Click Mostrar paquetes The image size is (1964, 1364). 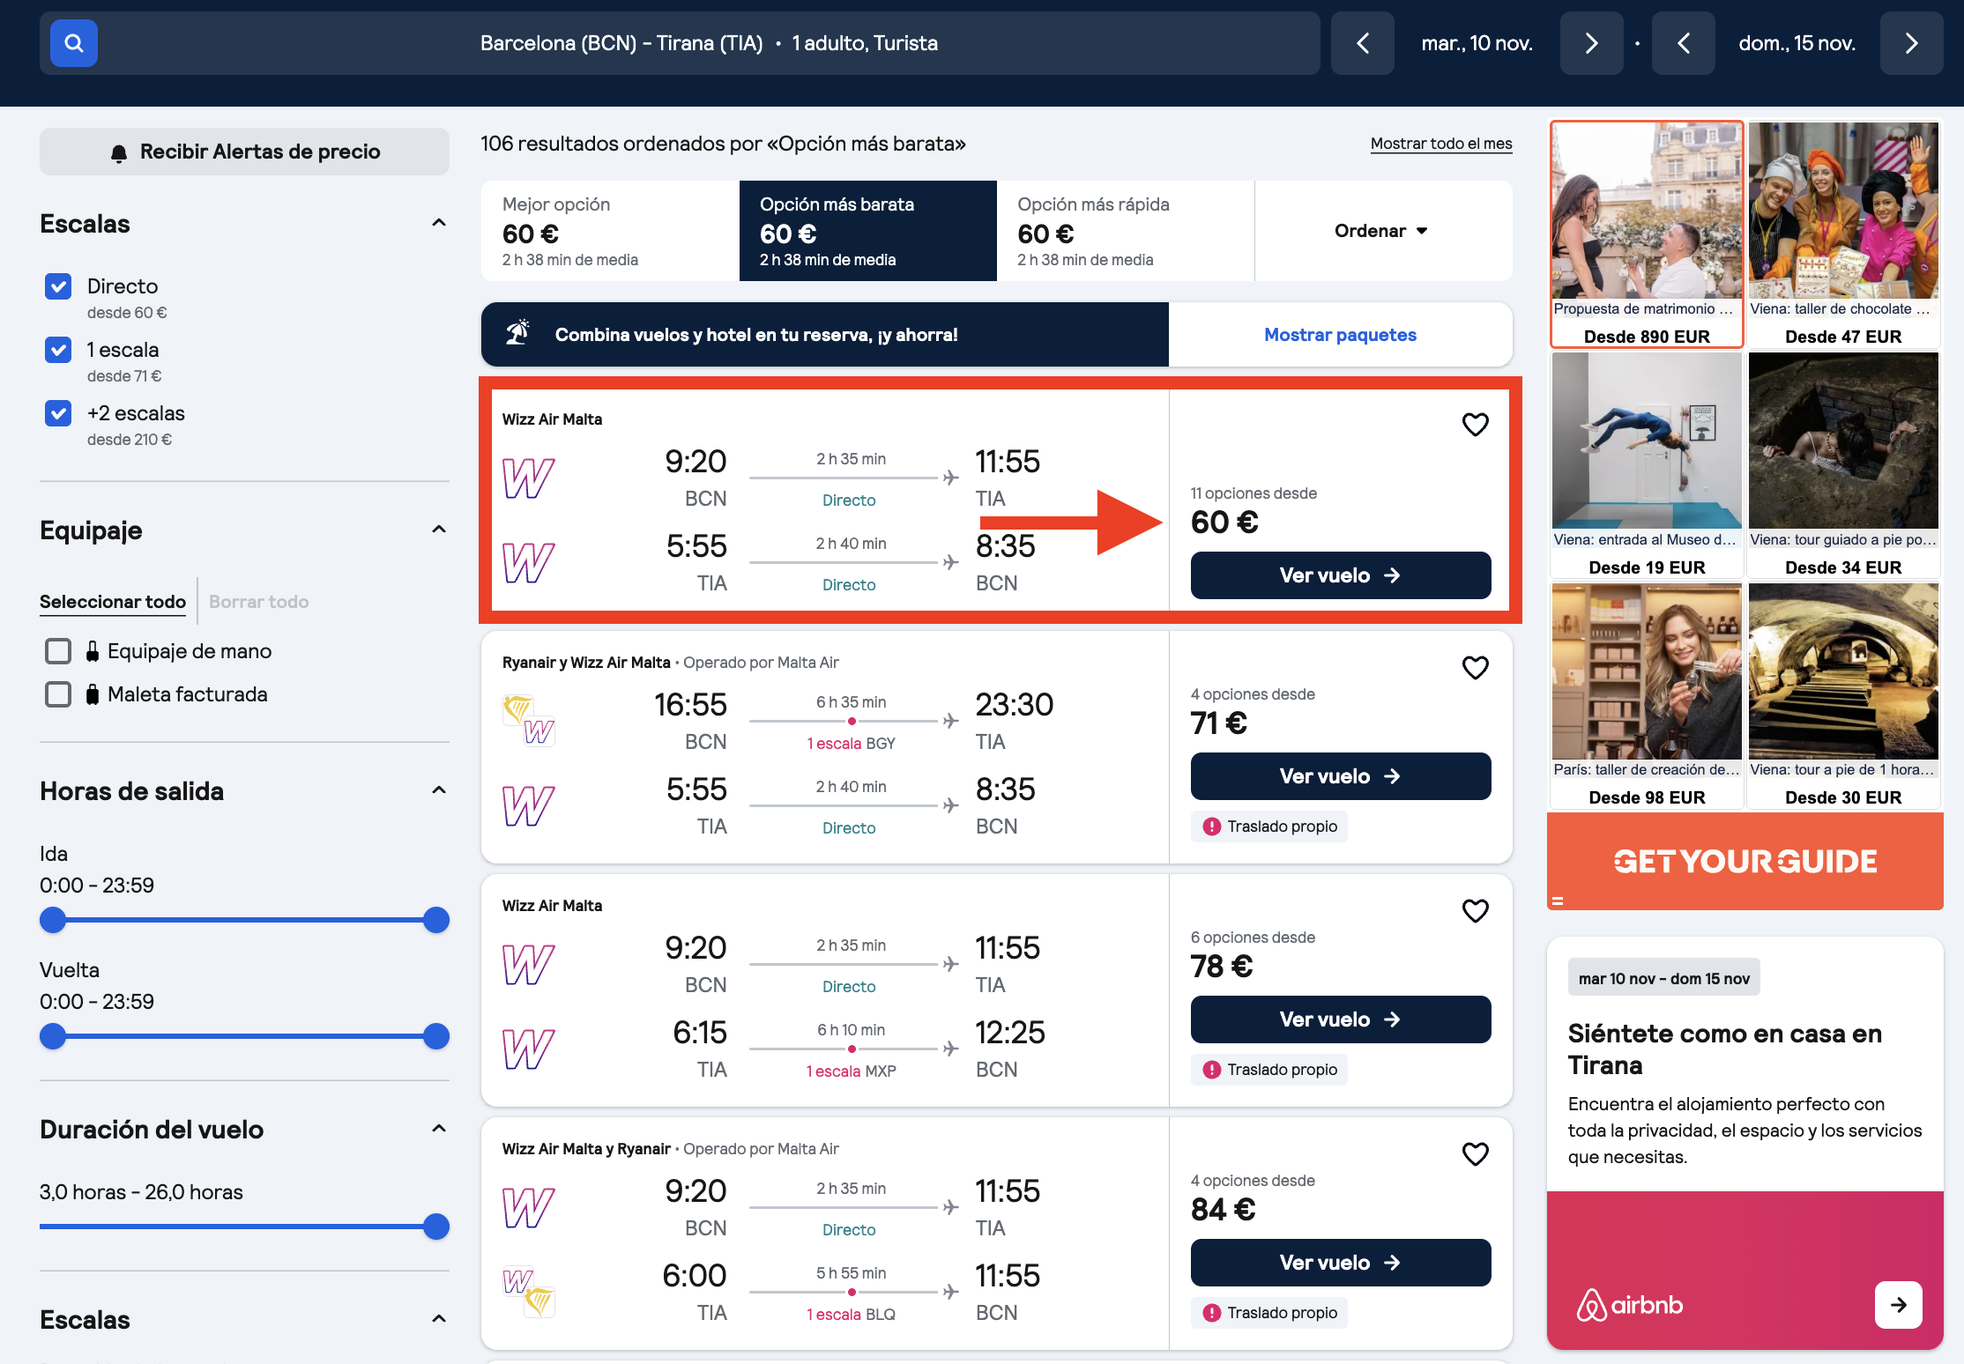pyautogui.click(x=1340, y=335)
